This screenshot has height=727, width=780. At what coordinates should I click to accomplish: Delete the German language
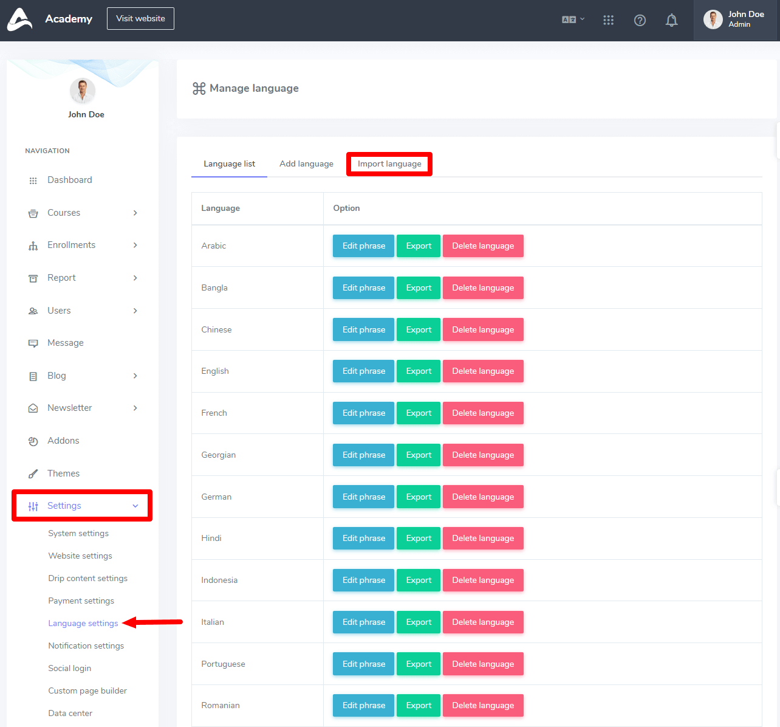(x=483, y=497)
